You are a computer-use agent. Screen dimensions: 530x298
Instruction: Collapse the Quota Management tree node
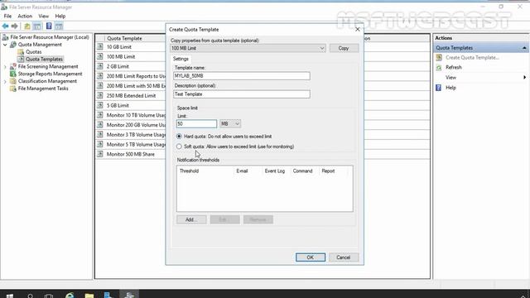(5, 45)
